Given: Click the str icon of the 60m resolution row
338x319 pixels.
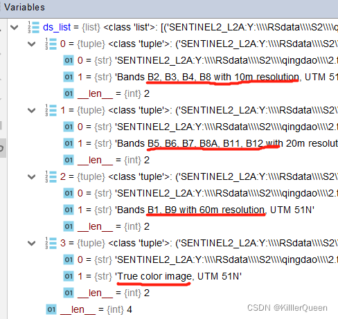Looking at the screenshot, I should 69,210.
